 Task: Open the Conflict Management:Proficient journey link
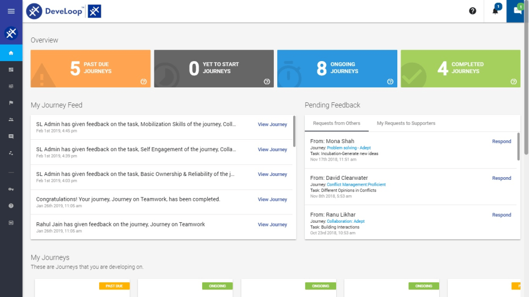click(356, 184)
